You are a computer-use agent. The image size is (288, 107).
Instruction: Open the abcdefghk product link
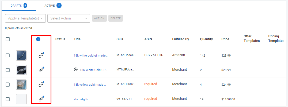point(81,99)
